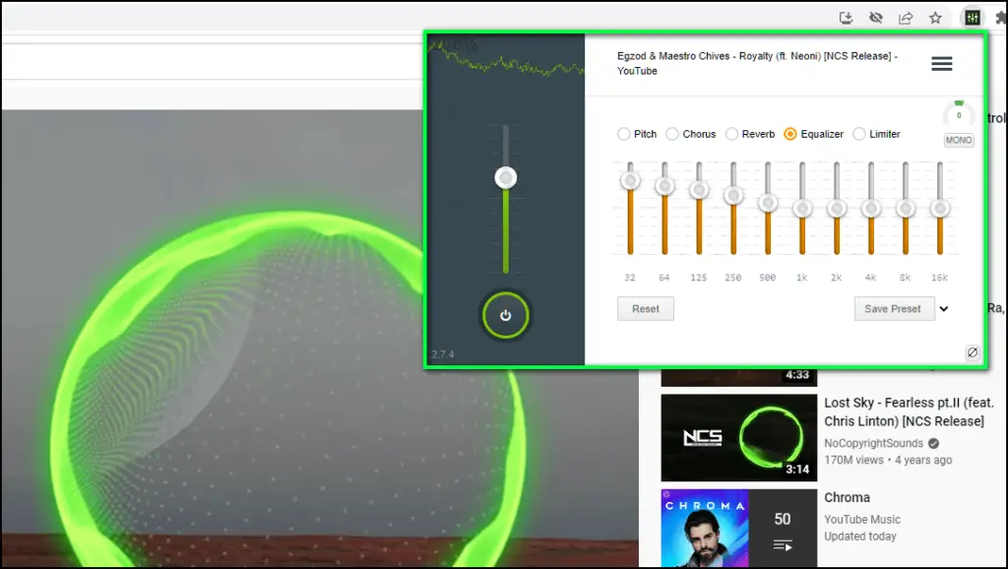This screenshot has width=1008, height=569.
Task: Click the playlist queue icon on Chroma thumbnail
Action: [x=783, y=545]
